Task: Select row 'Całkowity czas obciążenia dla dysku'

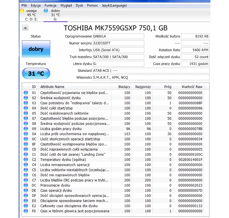Action: coord(113,206)
